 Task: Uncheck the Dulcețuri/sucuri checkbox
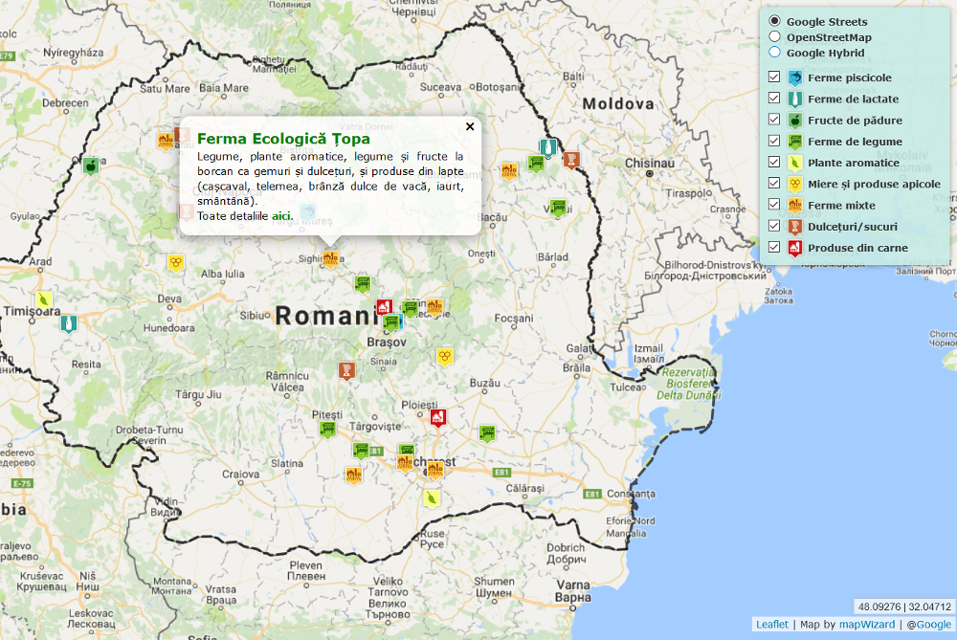point(774,226)
